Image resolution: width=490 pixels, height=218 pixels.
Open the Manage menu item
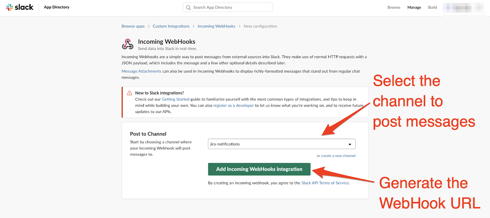click(x=414, y=7)
